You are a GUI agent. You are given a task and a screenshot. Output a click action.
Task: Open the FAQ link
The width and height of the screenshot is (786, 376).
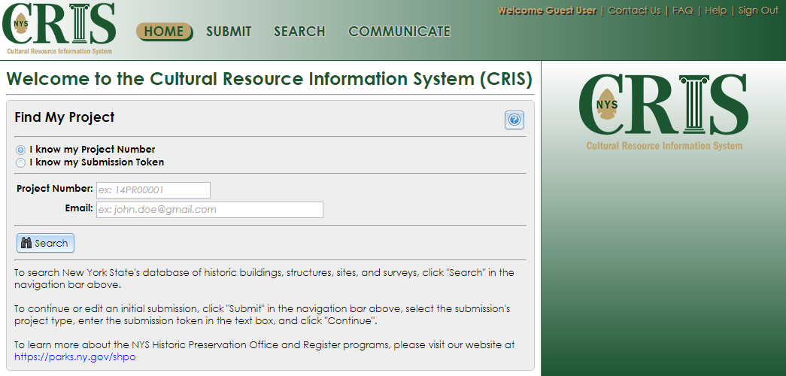pyautogui.click(x=682, y=11)
